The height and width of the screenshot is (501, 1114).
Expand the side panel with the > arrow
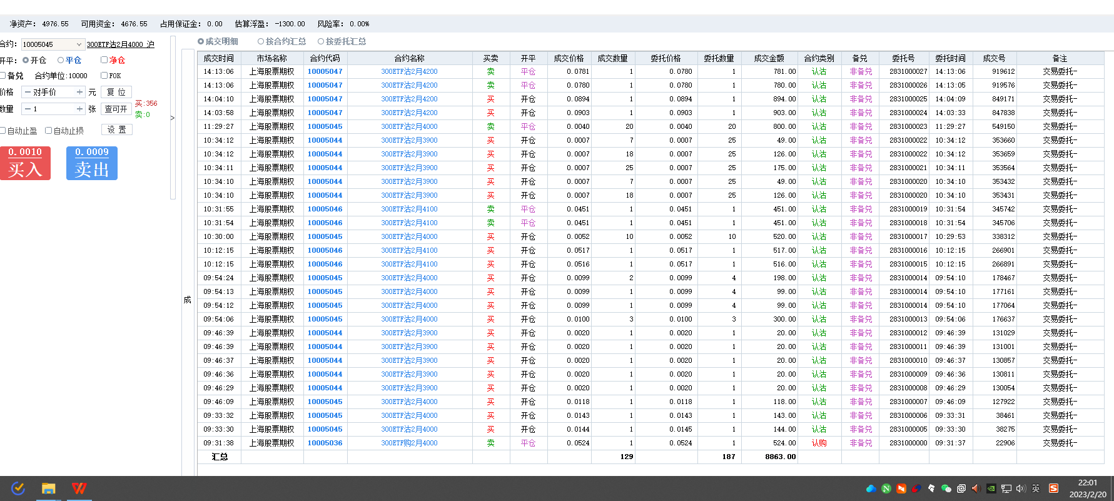[172, 118]
